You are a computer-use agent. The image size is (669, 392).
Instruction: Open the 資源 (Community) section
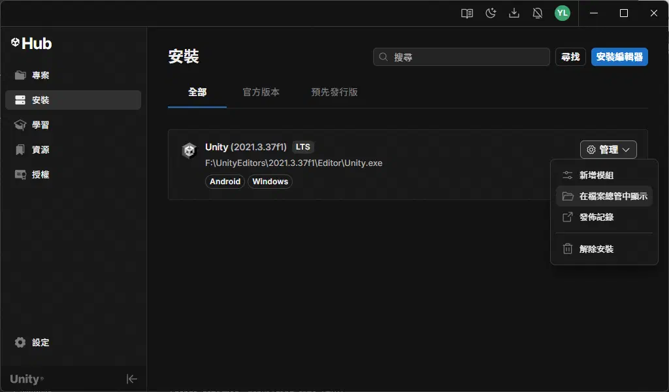coord(41,150)
